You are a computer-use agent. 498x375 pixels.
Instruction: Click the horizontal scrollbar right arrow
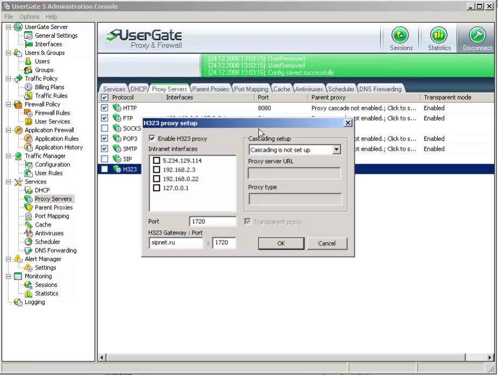490,358
